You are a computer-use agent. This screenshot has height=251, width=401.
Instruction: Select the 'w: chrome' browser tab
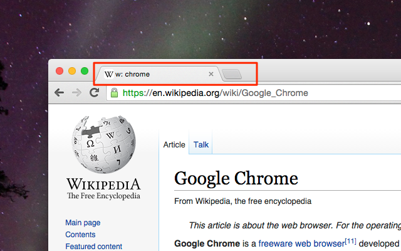(159, 74)
